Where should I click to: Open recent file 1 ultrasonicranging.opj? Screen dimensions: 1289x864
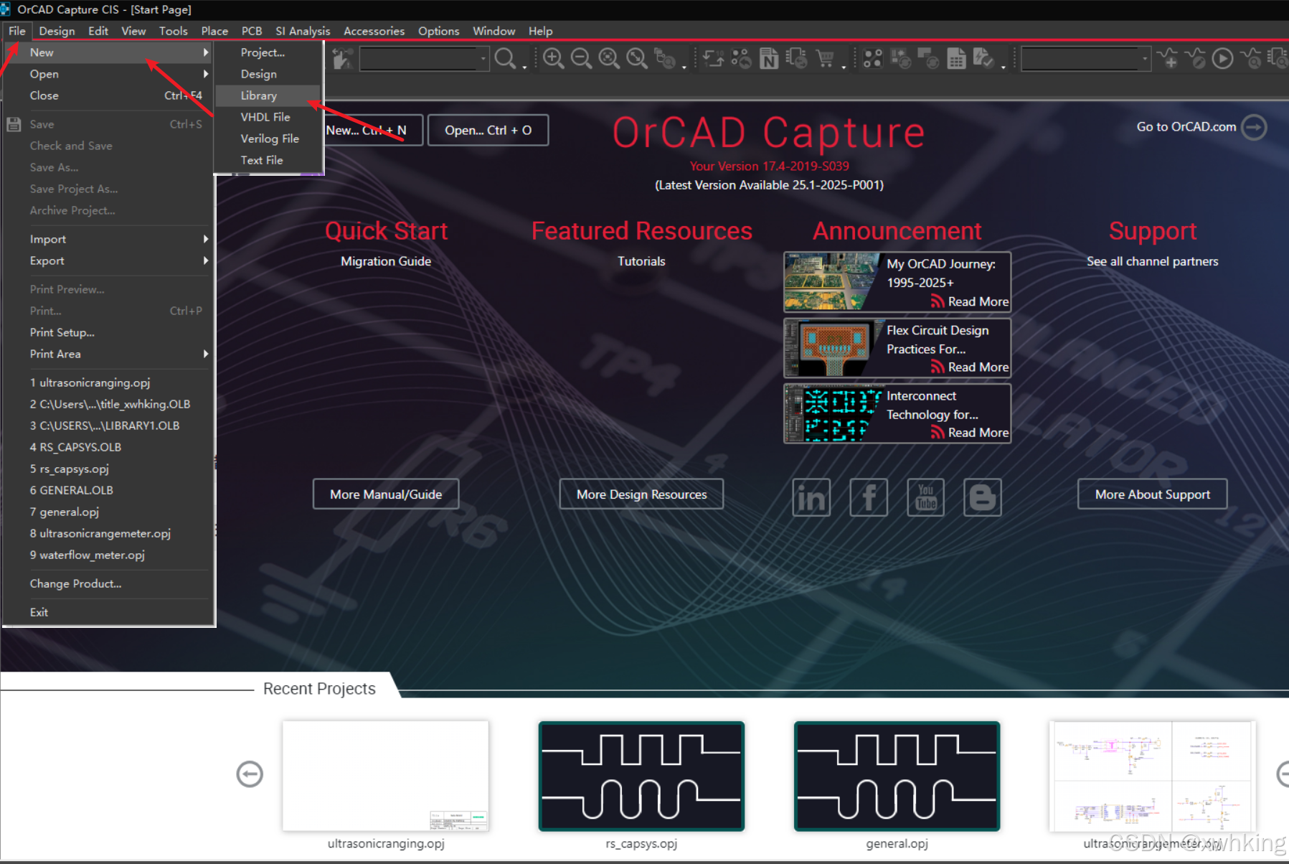109,382
